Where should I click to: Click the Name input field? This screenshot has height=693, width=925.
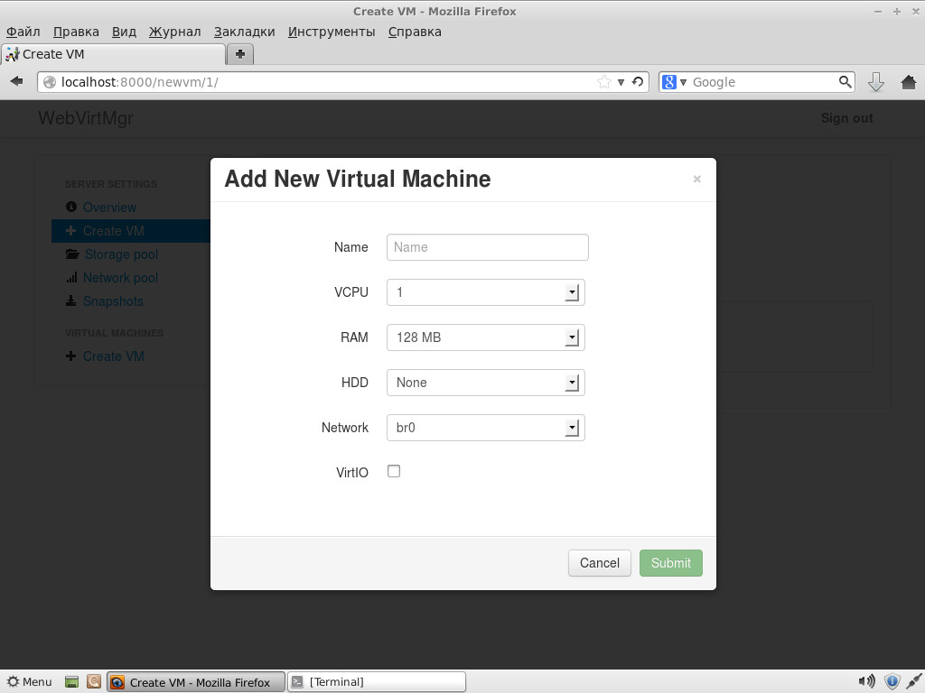487,247
